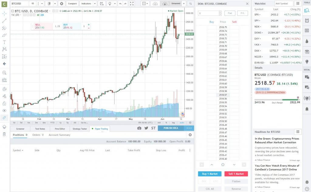Screen dimensions: 311x192
Task: Toggle percentage scale on the chart
Action: (x=166, y=123)
